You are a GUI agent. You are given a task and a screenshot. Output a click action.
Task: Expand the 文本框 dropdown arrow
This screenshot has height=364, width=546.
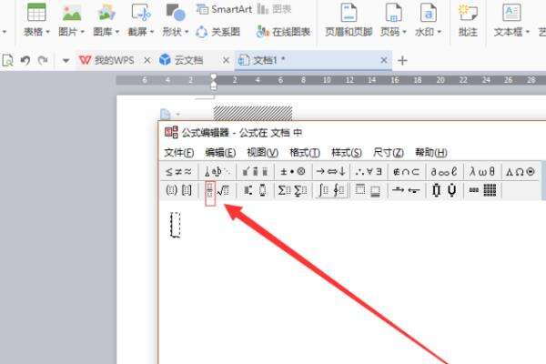coord(527,32)
